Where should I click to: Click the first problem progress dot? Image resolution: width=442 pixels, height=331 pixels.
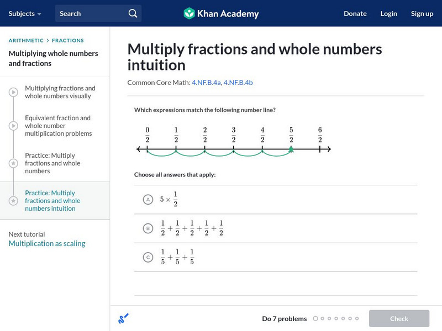[x=315, y=318]
